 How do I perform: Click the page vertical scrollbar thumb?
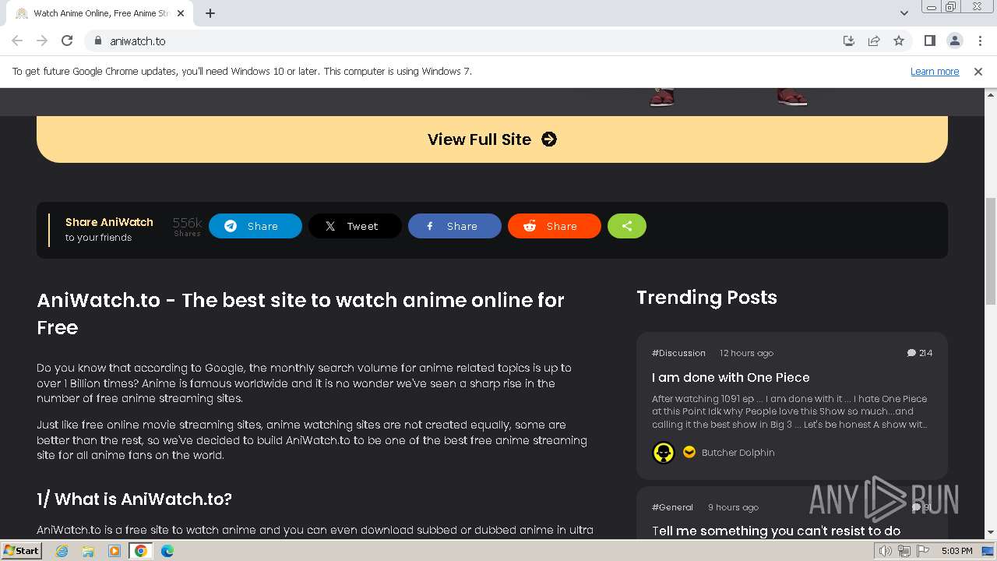(x=991, y=251)
